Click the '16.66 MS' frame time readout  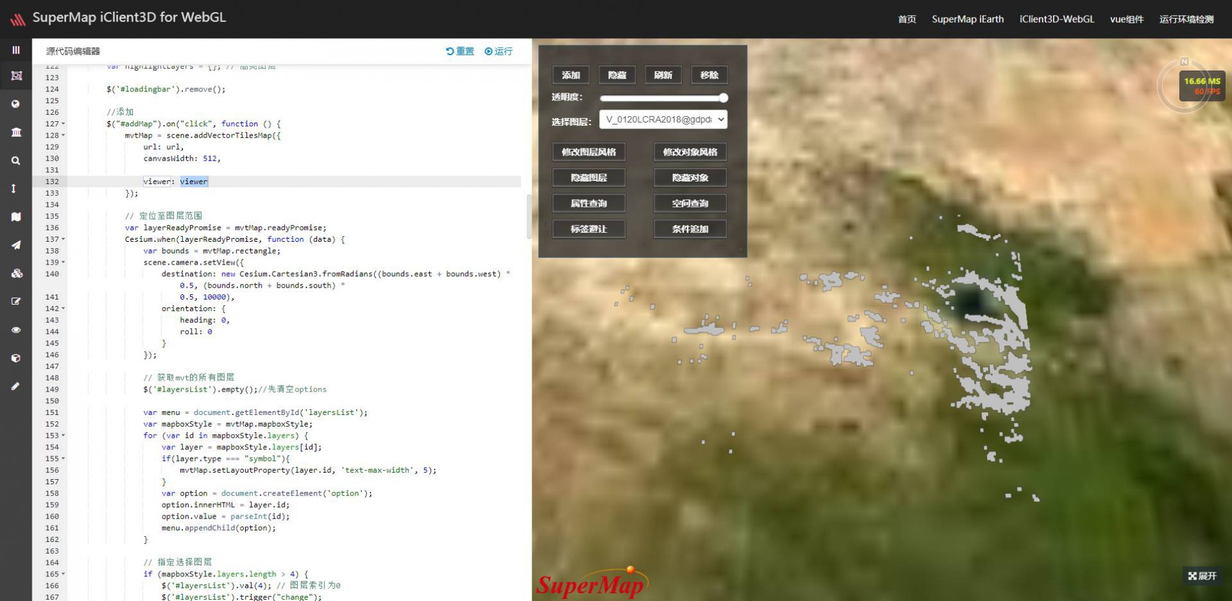point(1202,81)
